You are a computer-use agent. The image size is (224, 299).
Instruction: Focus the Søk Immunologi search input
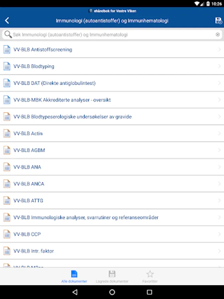[113, 35]
